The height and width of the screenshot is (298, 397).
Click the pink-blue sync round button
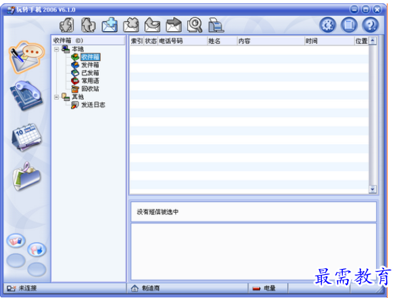pos(37,250)
